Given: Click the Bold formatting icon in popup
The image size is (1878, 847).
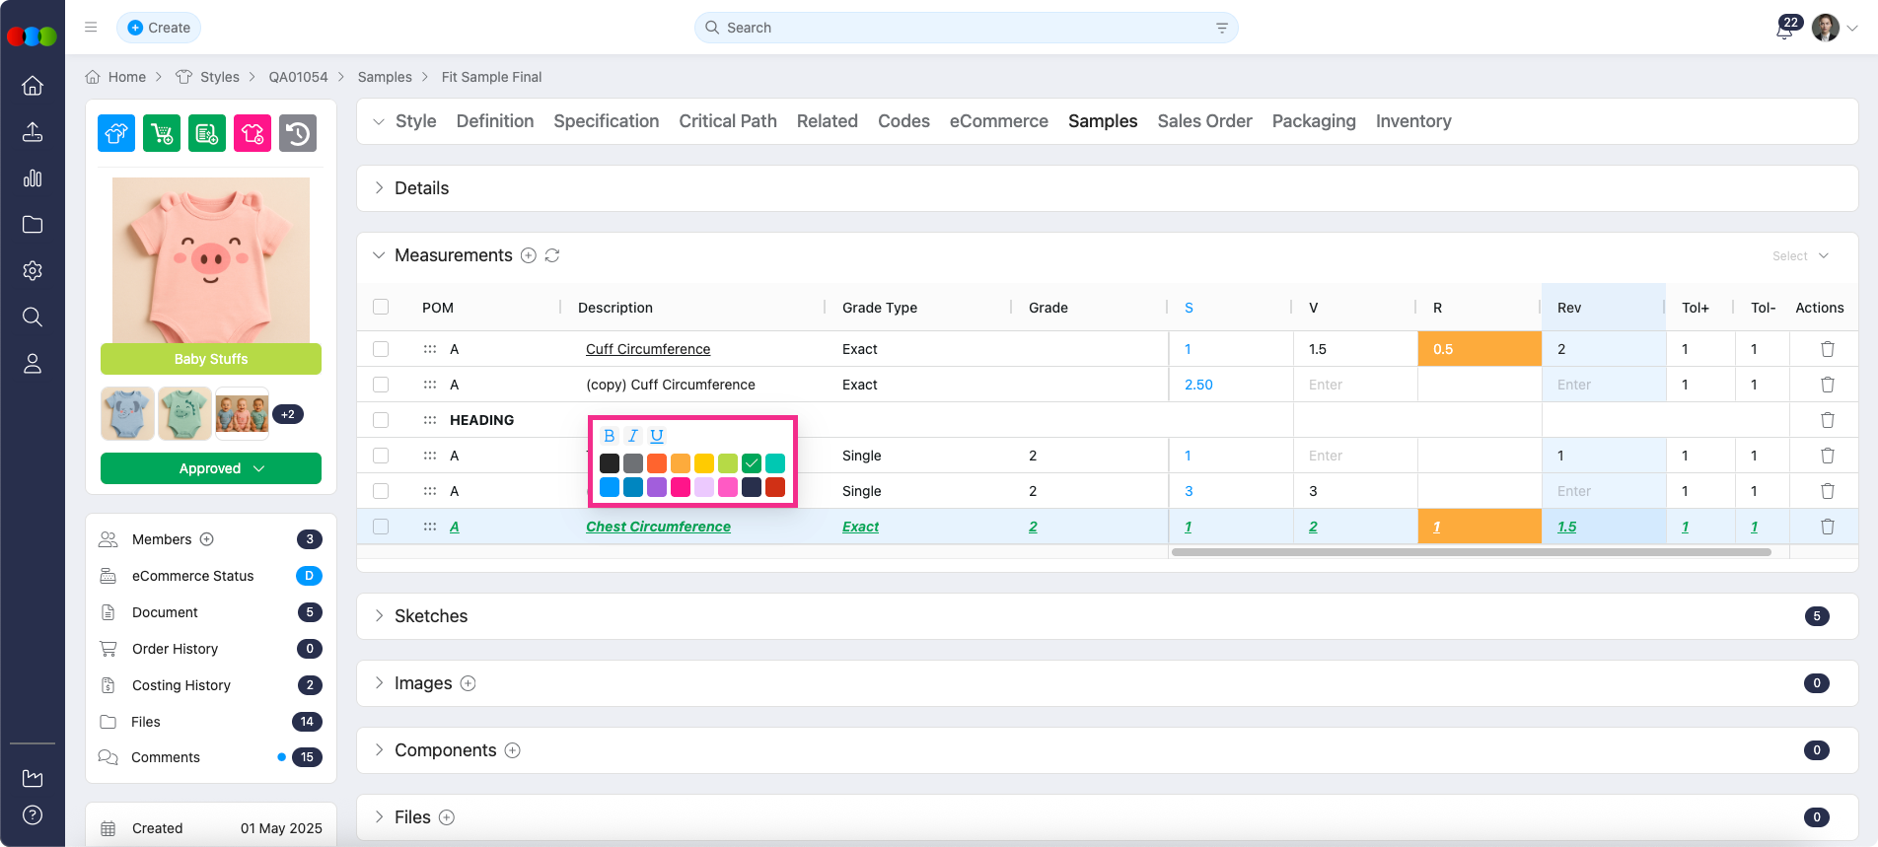Looking at the screenshot, I should coord(609,436).
